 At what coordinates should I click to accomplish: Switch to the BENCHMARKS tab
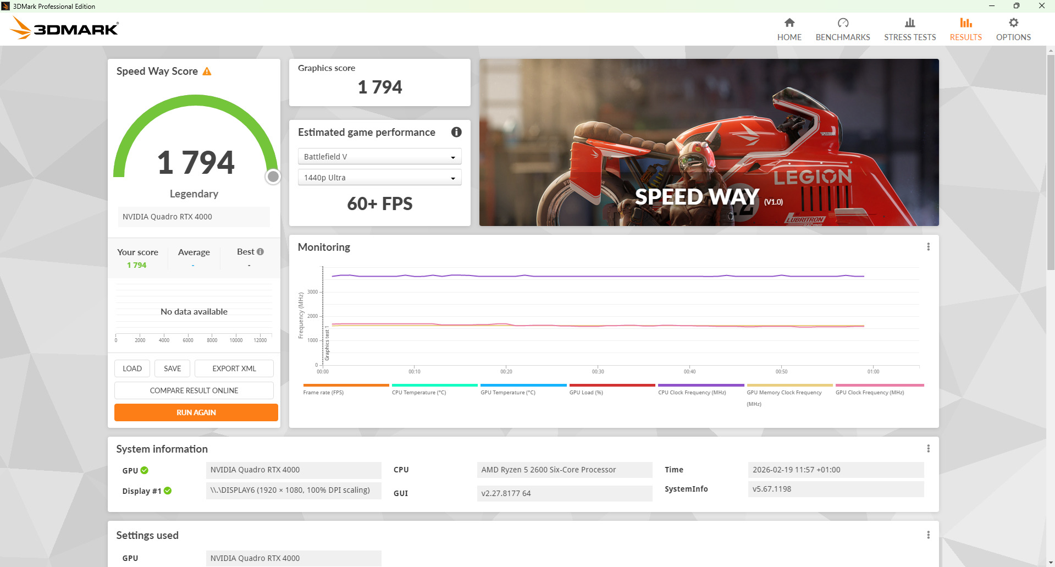click(843, 29)
